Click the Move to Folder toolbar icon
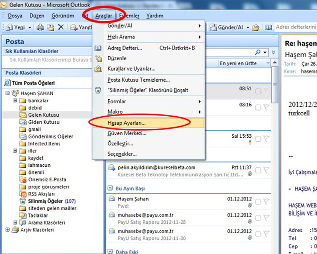Screen dimensions: 317x254 point(50,27)
